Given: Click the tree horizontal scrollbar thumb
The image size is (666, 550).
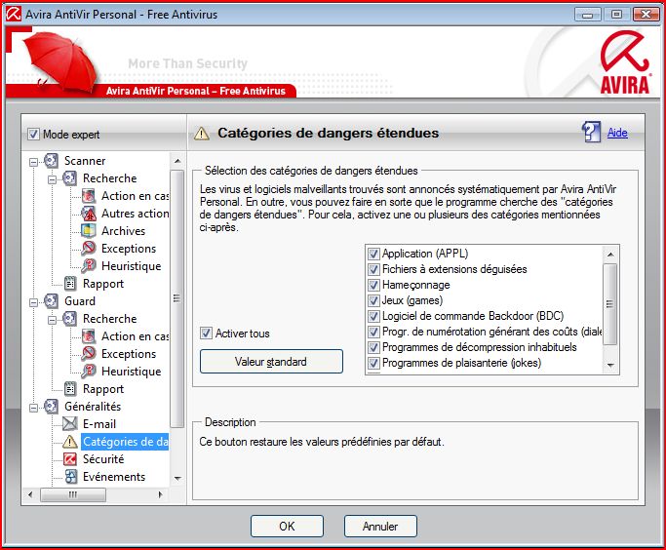Looking at the screenshot, I should (x=73, y=494).
